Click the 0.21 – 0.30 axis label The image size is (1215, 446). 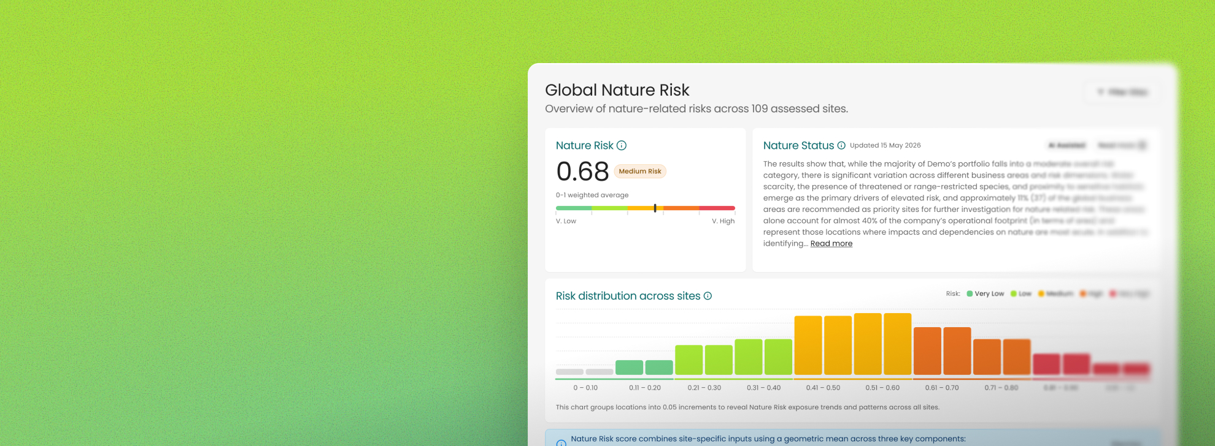coord(704,388)
